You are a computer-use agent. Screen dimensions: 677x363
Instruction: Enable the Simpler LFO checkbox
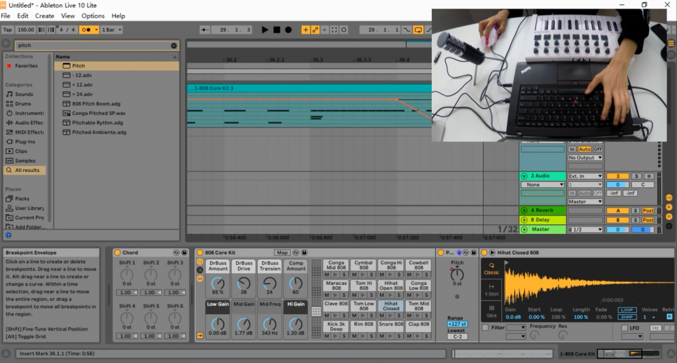pyautogui.click(x=624, y=328)
